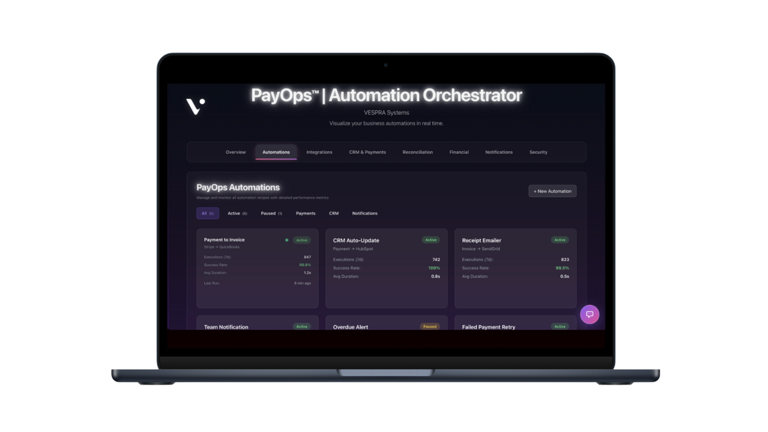Toggle the Paused (1) filter

[271, 213]
